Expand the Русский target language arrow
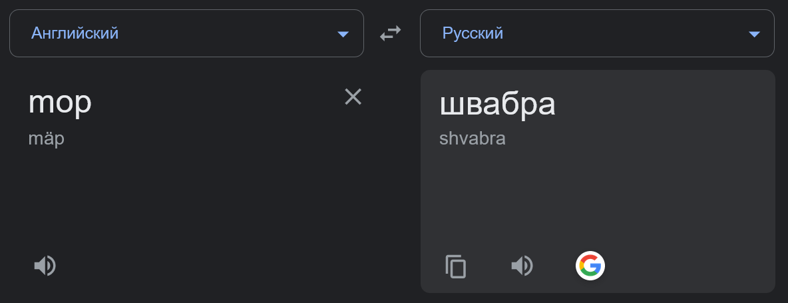788x303 pixels. [754, 34]
